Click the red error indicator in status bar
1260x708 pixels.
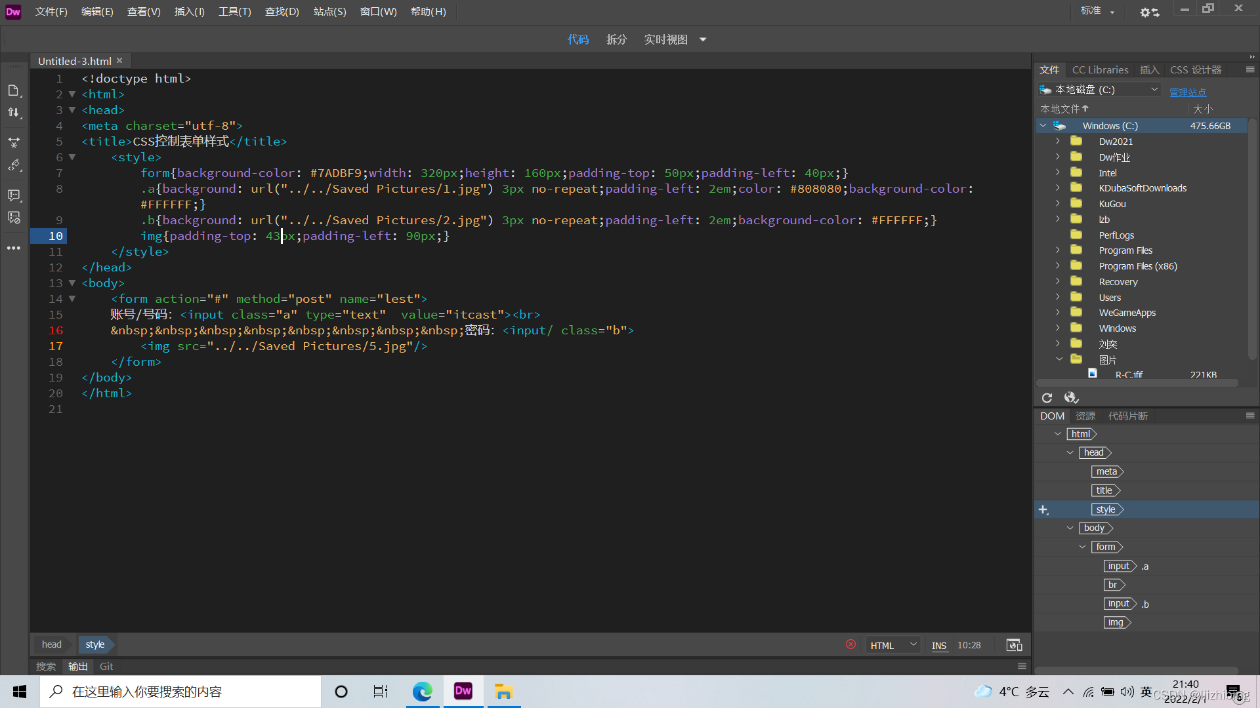coord(850,644)
